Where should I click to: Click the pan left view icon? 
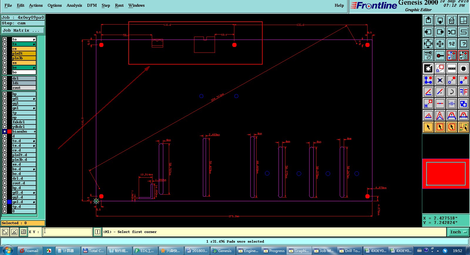tap(428, 32)
